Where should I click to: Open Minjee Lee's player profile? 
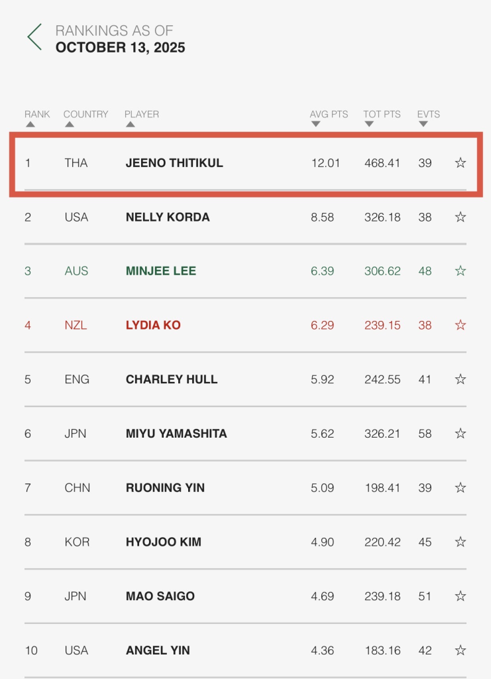pos(161,271)
